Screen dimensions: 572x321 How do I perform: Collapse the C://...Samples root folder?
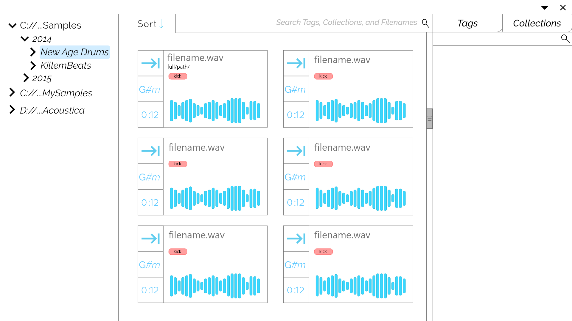click(13, 26)
